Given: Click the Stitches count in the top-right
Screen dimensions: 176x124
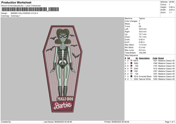Looking at the screenshot, I should (172, 2).
